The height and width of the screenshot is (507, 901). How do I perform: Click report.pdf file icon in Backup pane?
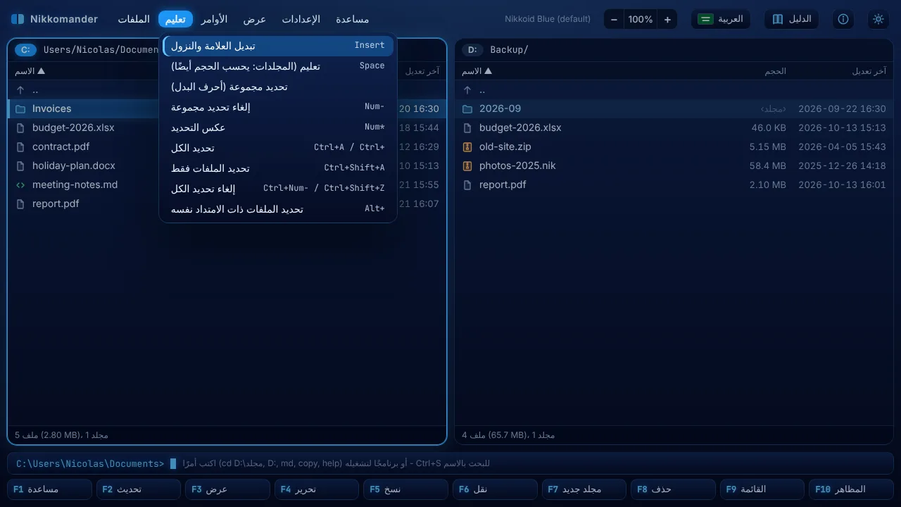(x=467, y=185)
